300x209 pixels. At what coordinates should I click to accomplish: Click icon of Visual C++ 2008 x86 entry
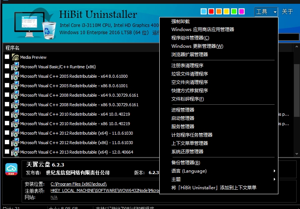click(x=15, y=105)
